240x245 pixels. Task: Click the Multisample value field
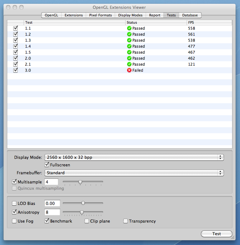51,182
